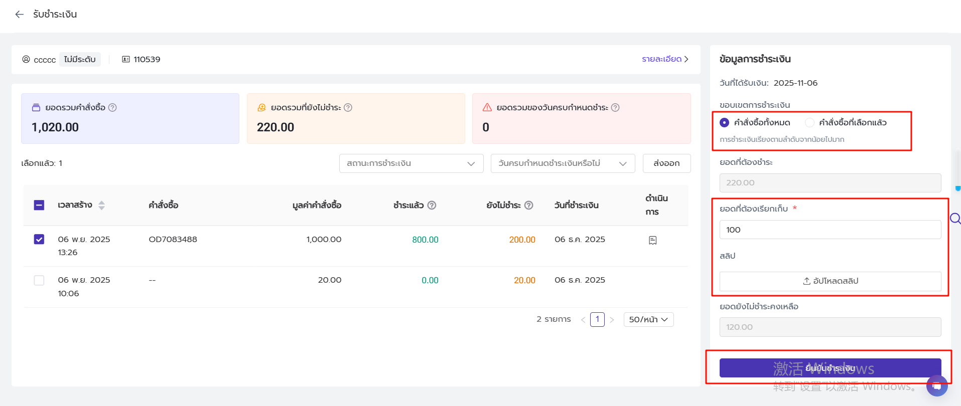Open the 50/หน้า page size selector
The image size is (961, 406).
coord(648,320)
